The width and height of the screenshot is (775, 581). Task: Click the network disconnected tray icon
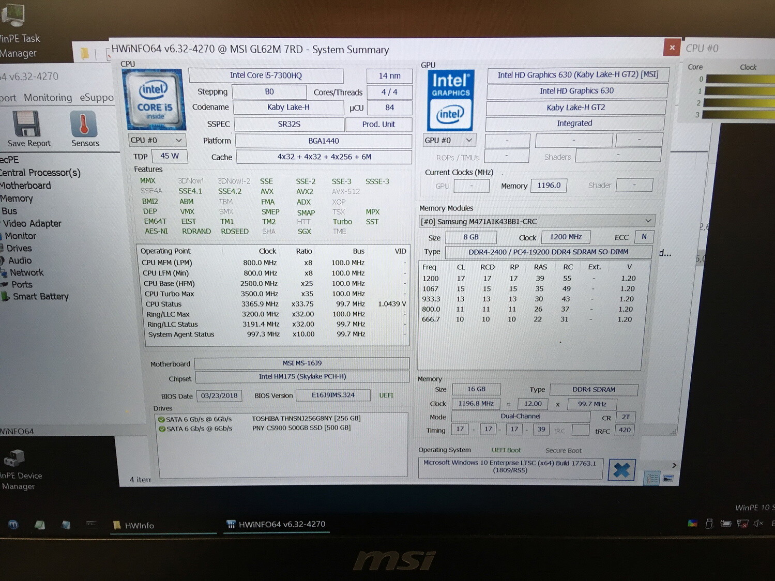[x=742, y=524]
